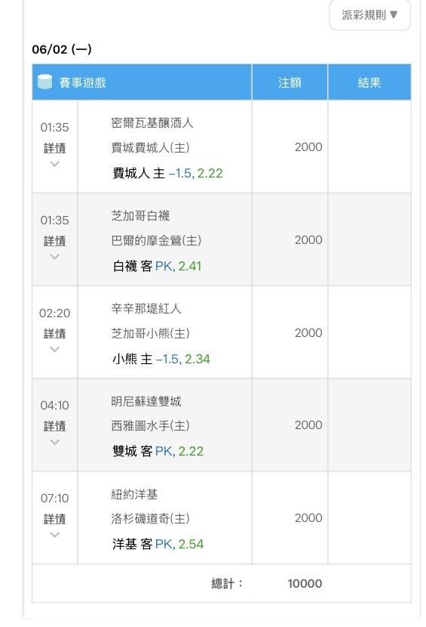Viewport: 426px width, 627px height.
Task: Select the 白襪 客 PK, 2.41 bet line
Action: coord(157,266)
